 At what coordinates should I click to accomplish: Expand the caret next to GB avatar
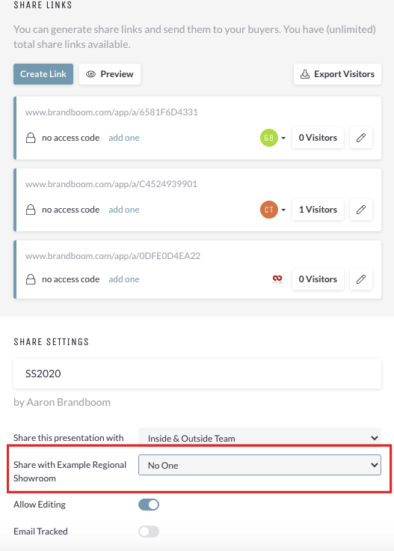tap(283, 138)
